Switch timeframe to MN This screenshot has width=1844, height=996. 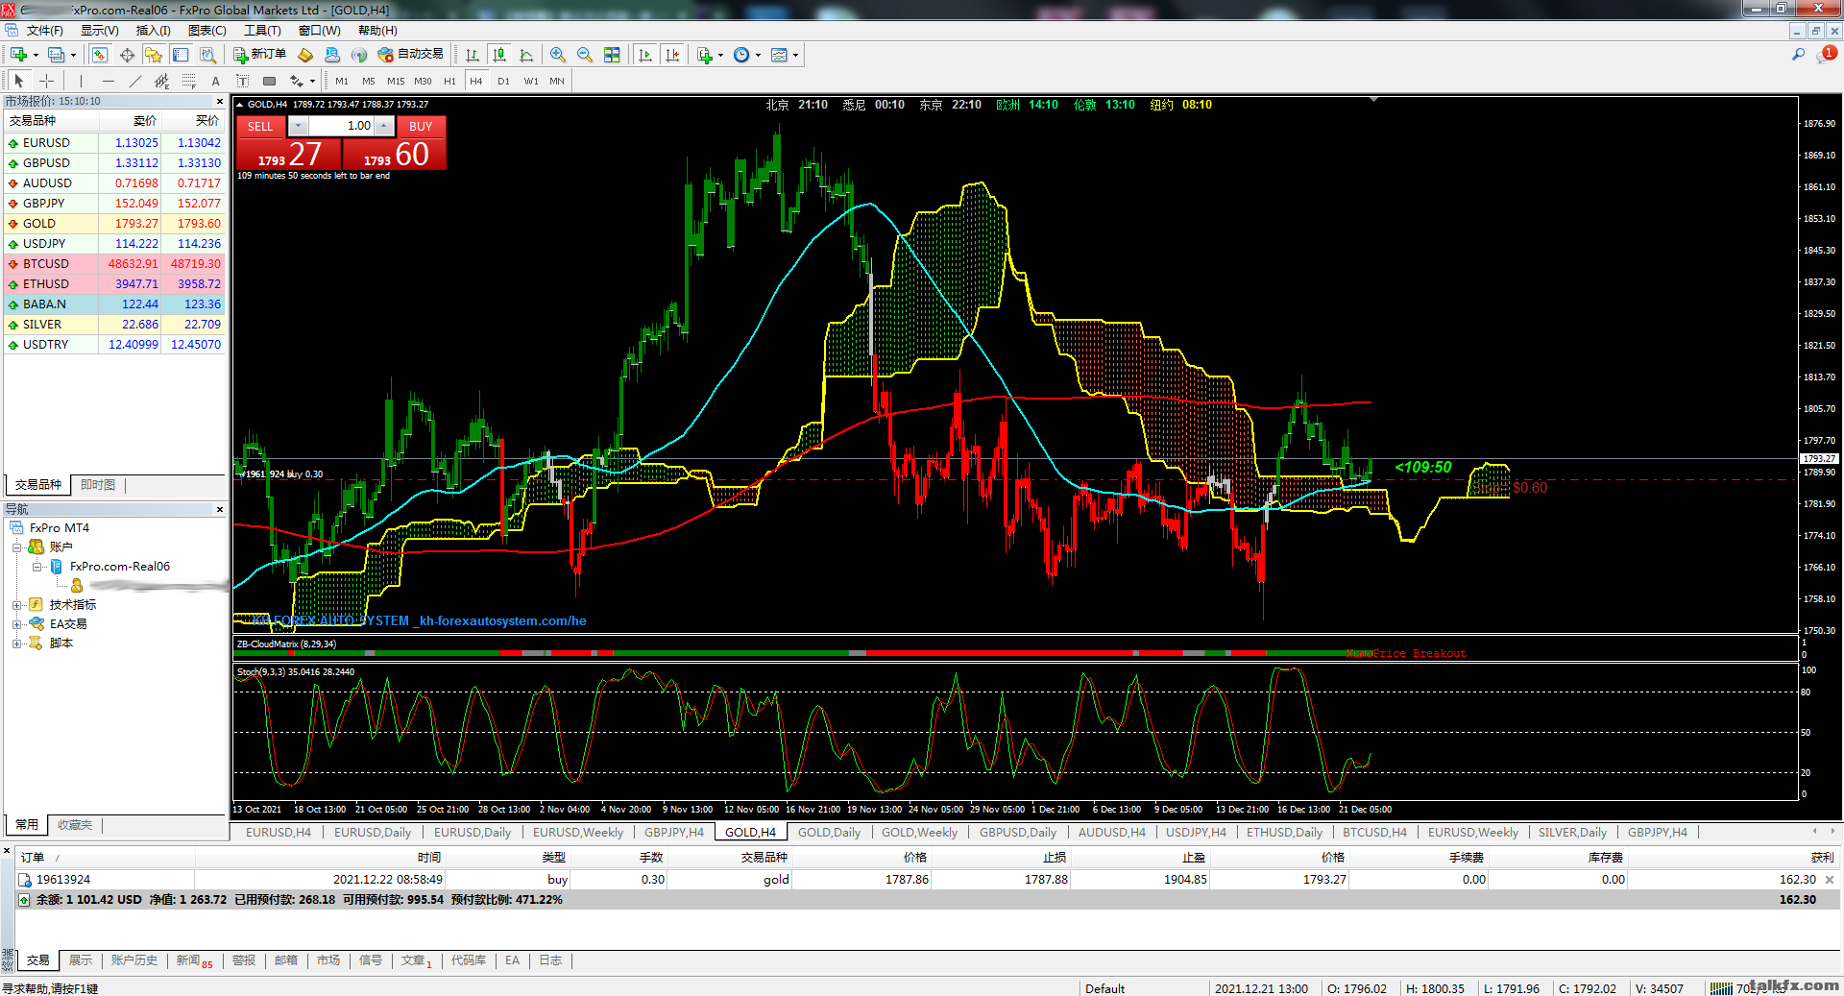tap(557, 81)
